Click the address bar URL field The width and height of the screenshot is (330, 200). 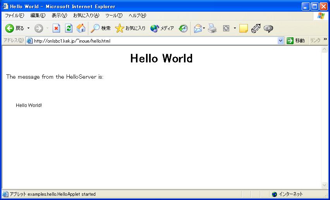pos(155,41)
